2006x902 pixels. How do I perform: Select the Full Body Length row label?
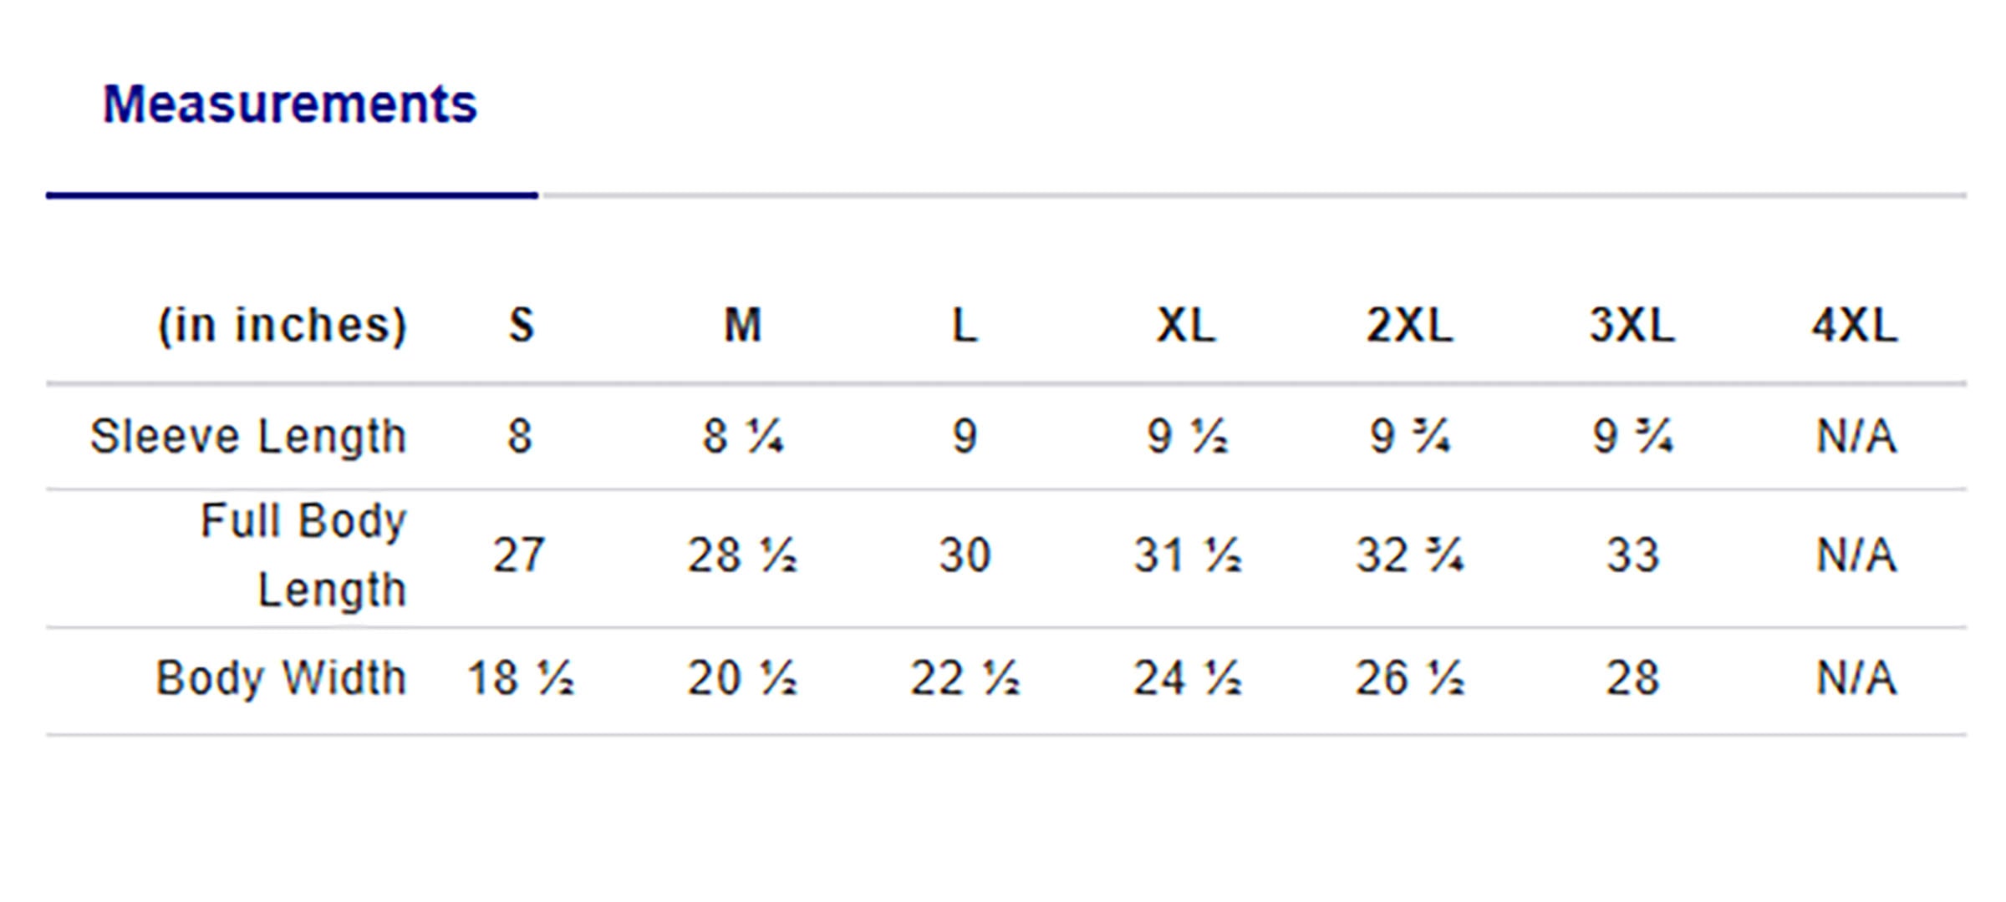[x=303, y=555]
